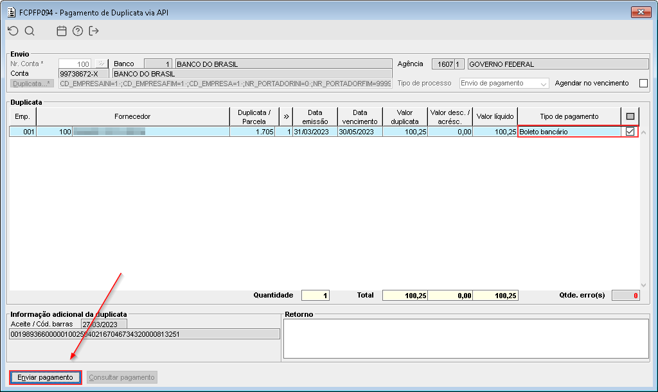
Task: Click the BANCO DO BRASIL field beside Banco
Action: [x=283, y=64]
